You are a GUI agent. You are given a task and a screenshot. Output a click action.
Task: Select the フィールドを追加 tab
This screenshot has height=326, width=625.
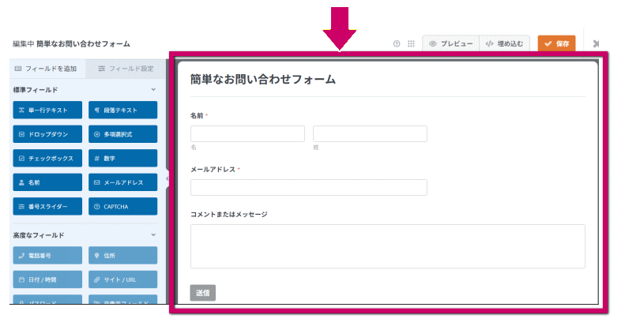(x=47, y=69)
